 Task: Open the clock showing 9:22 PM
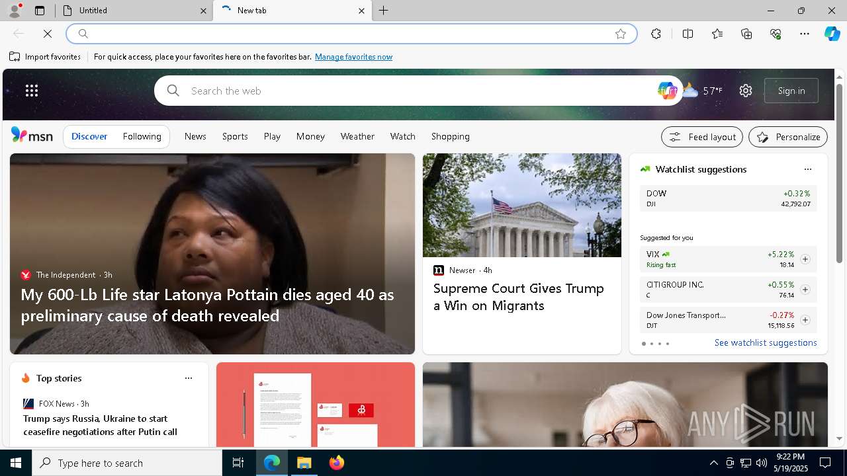790,463
